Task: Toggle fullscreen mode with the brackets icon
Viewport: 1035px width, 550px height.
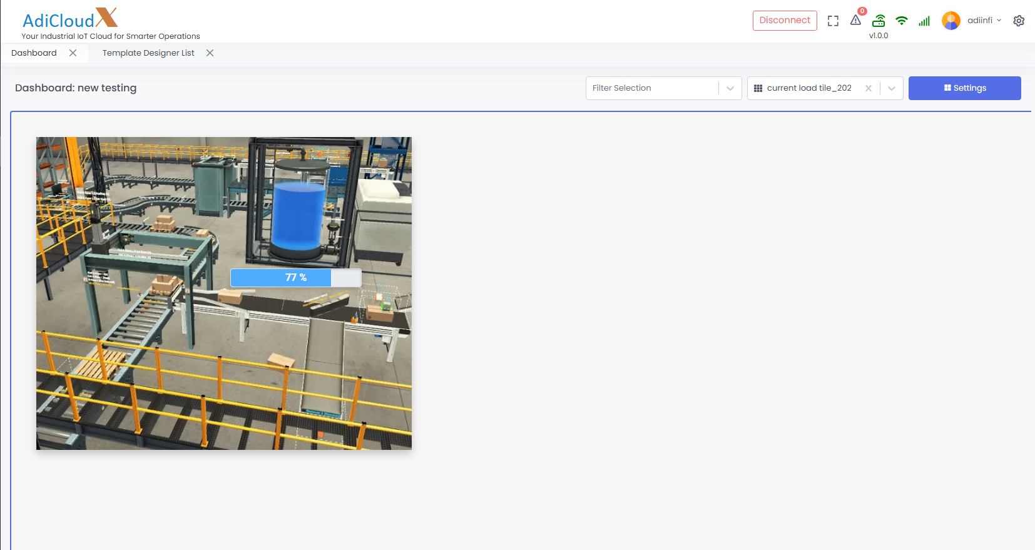Action: [x=833, y=21]
